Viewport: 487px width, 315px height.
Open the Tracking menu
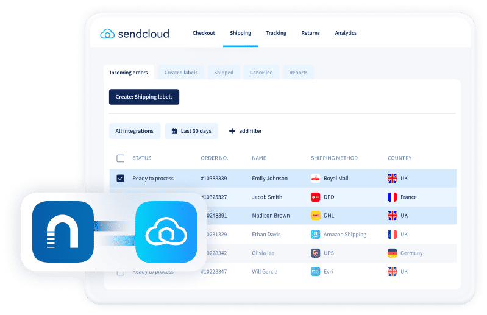pyautogui.click(x=275, y=33)
